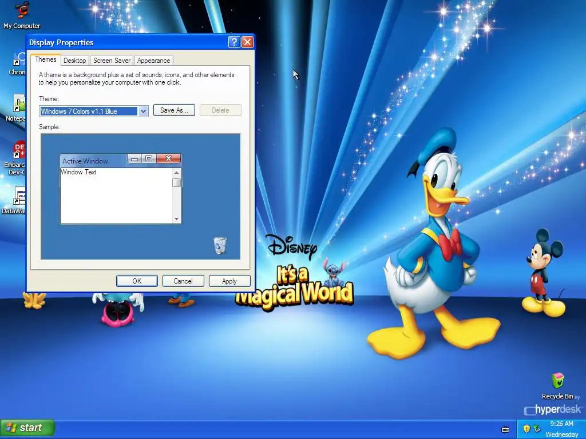
Task: Click the Display Properties title bar
Action: pos(127,42)
